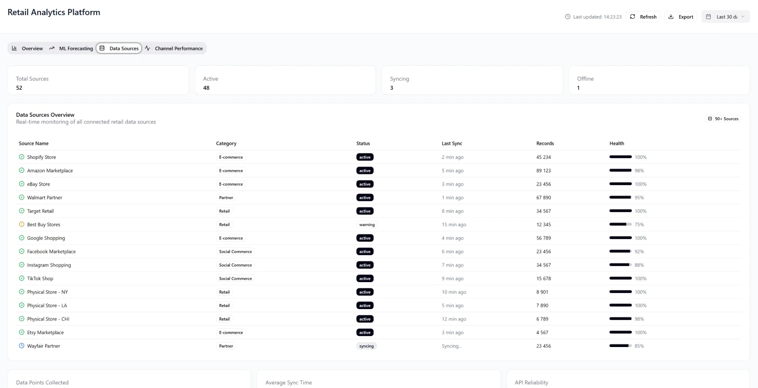Click the active status badge for Amazon Marketplace
The image size is (758, 388).
point(365,170)
